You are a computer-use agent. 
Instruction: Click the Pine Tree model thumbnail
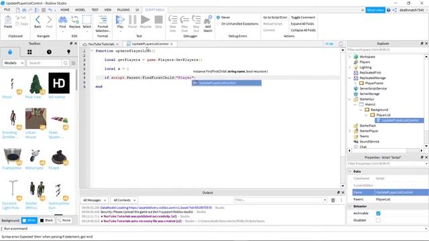[36, 84]
